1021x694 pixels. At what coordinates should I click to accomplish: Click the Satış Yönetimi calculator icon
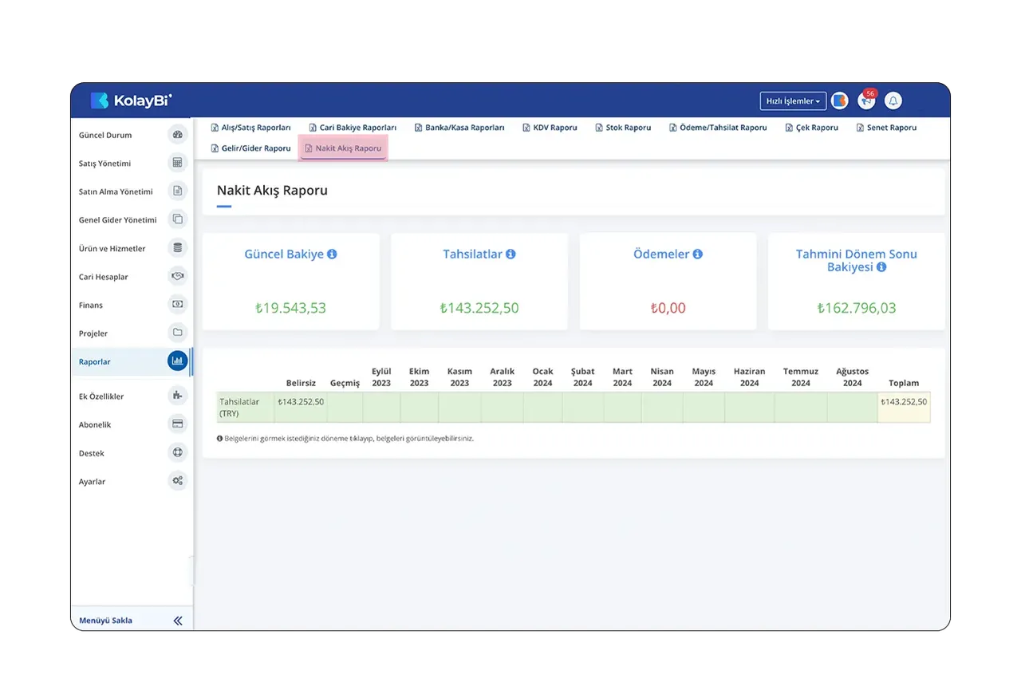[178, 163]
